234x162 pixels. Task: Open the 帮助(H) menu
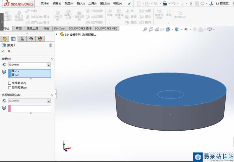coord(118,3)
